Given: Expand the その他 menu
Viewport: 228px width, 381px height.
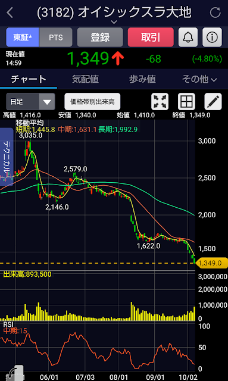Looking at the screenshot, I should coord(199,79).
